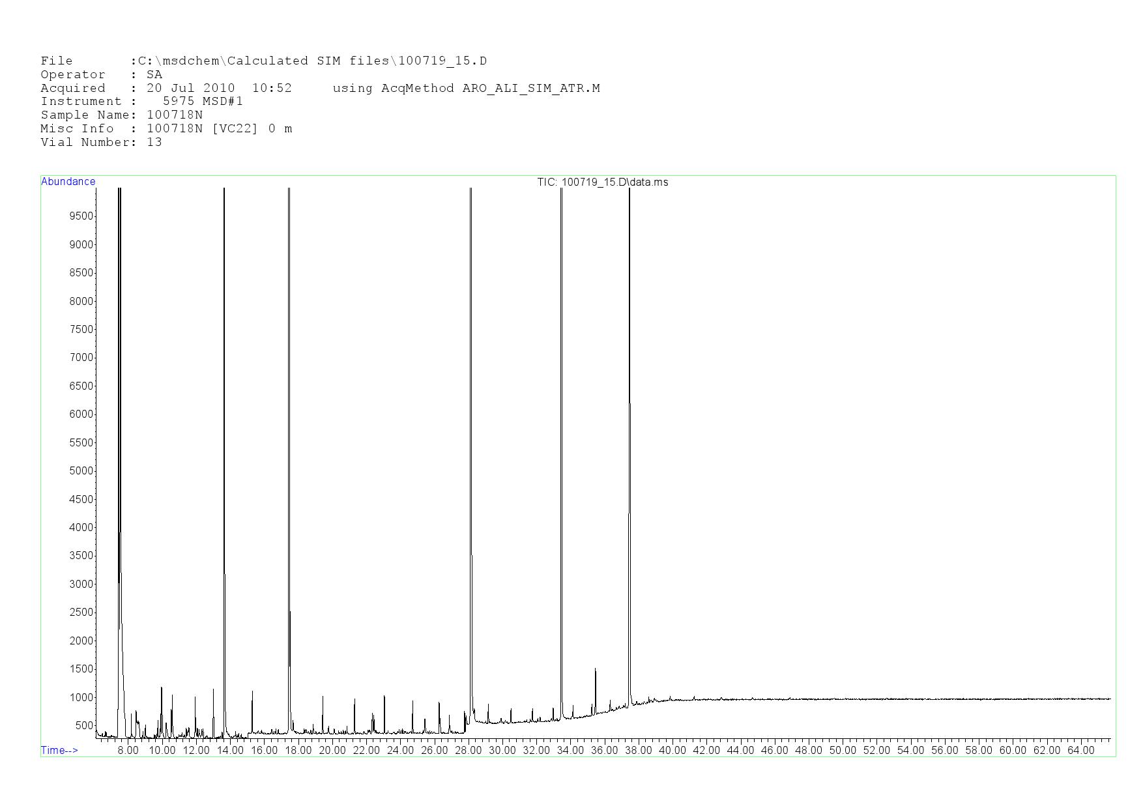Viewport: 1143px width, 808px height.
Task: Click the Operator SA header line
Action: pyautogui.click(x=101, y=74)
